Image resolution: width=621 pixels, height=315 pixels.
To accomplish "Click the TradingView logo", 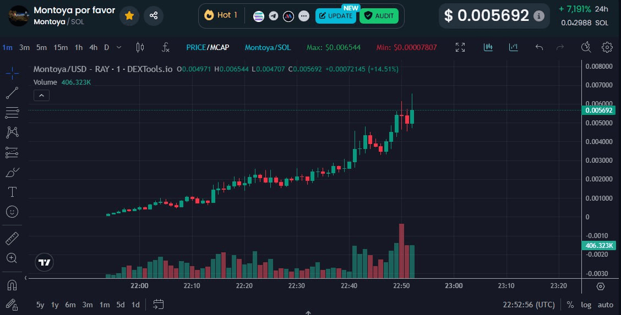I will [x=44, y=262].
